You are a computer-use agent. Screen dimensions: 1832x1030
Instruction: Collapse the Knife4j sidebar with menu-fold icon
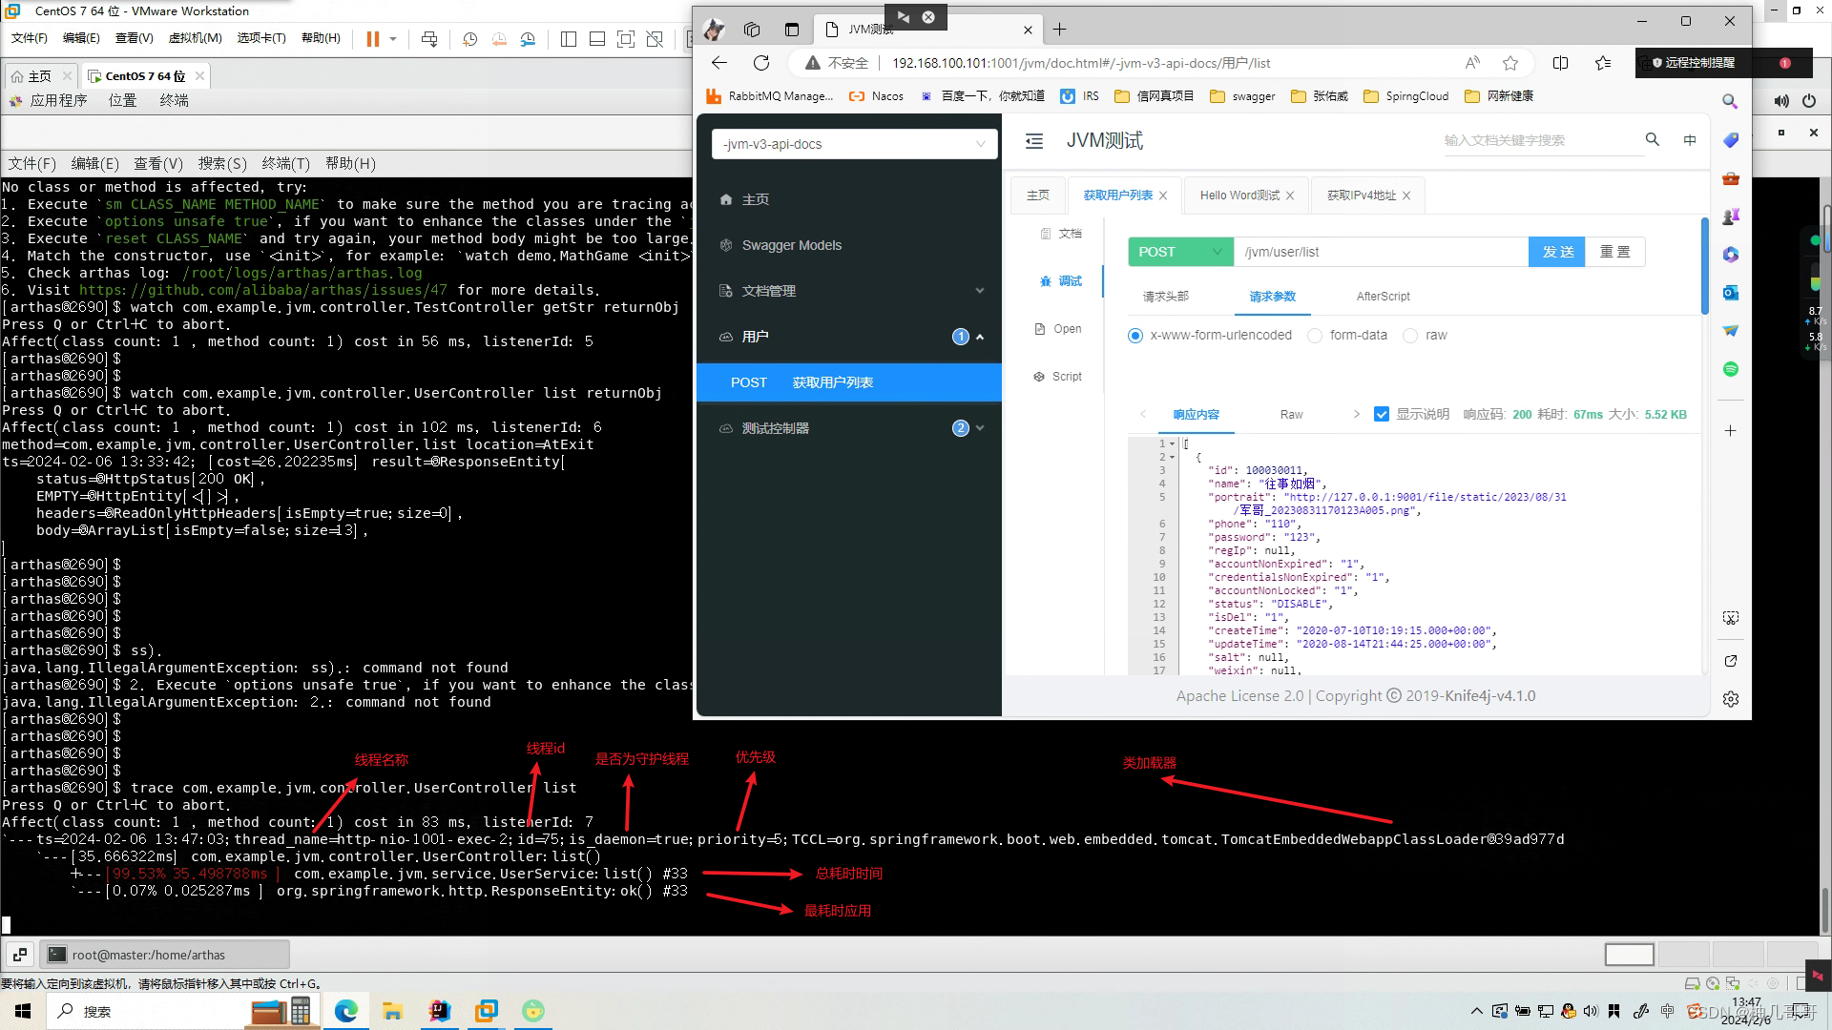click(x=1034, y=141)
